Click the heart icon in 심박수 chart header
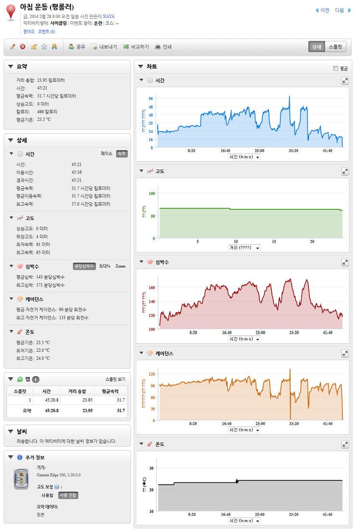356x532 pixels. click(x=150, y=262)
